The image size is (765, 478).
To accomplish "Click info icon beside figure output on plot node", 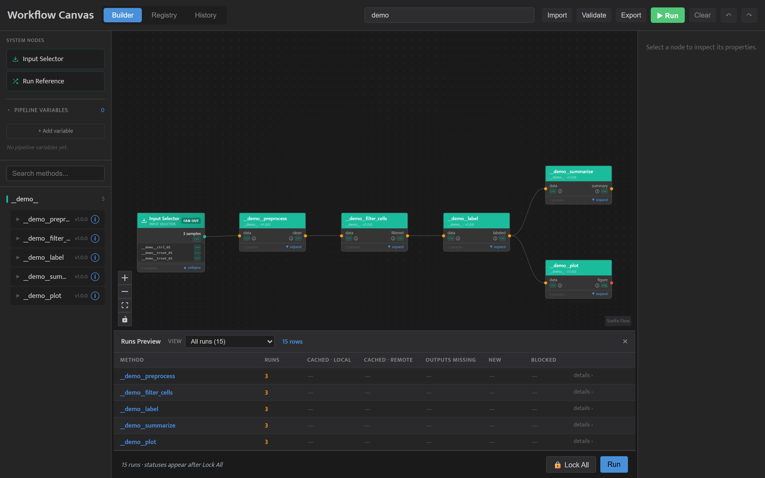I will point(597,285).
